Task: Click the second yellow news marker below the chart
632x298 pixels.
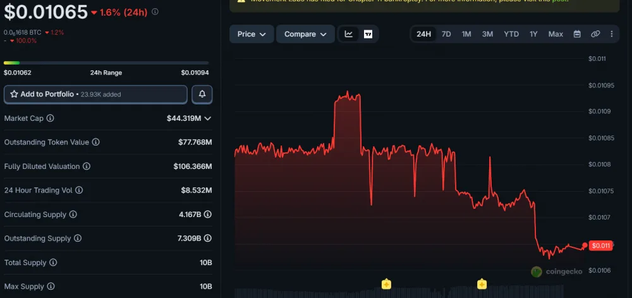Action: click(x=482, y=284)
